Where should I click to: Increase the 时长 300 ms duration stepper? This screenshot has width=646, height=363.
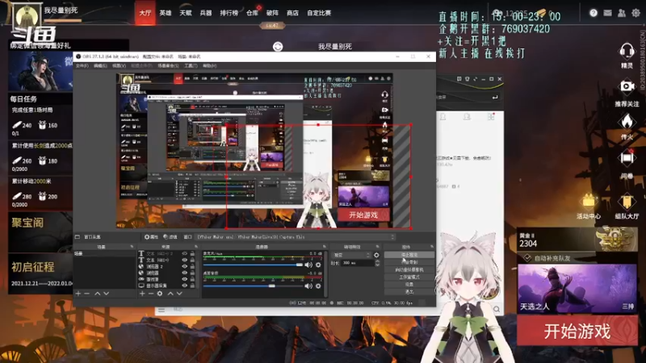[x=377, y=261]
